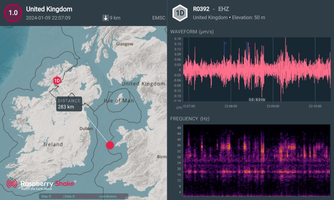Click the R0392 station name
The width and height of the screenshot is (334, 200).
pos(201,9)
